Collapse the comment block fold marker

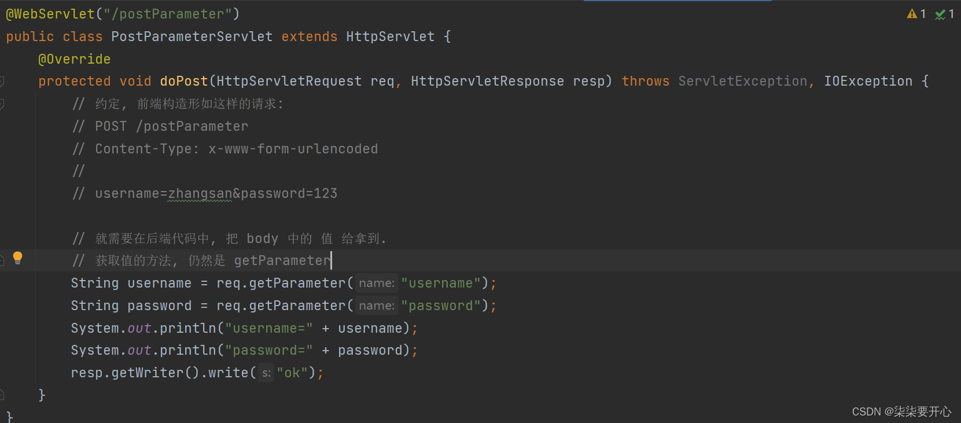tap(2, 104)
